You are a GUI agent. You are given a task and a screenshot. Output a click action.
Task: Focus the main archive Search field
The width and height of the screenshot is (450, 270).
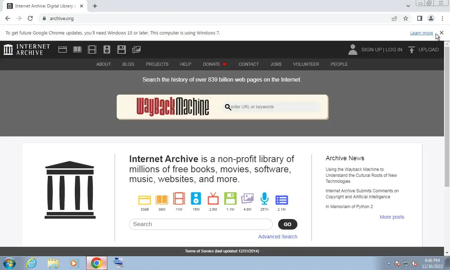pos(201,224)
